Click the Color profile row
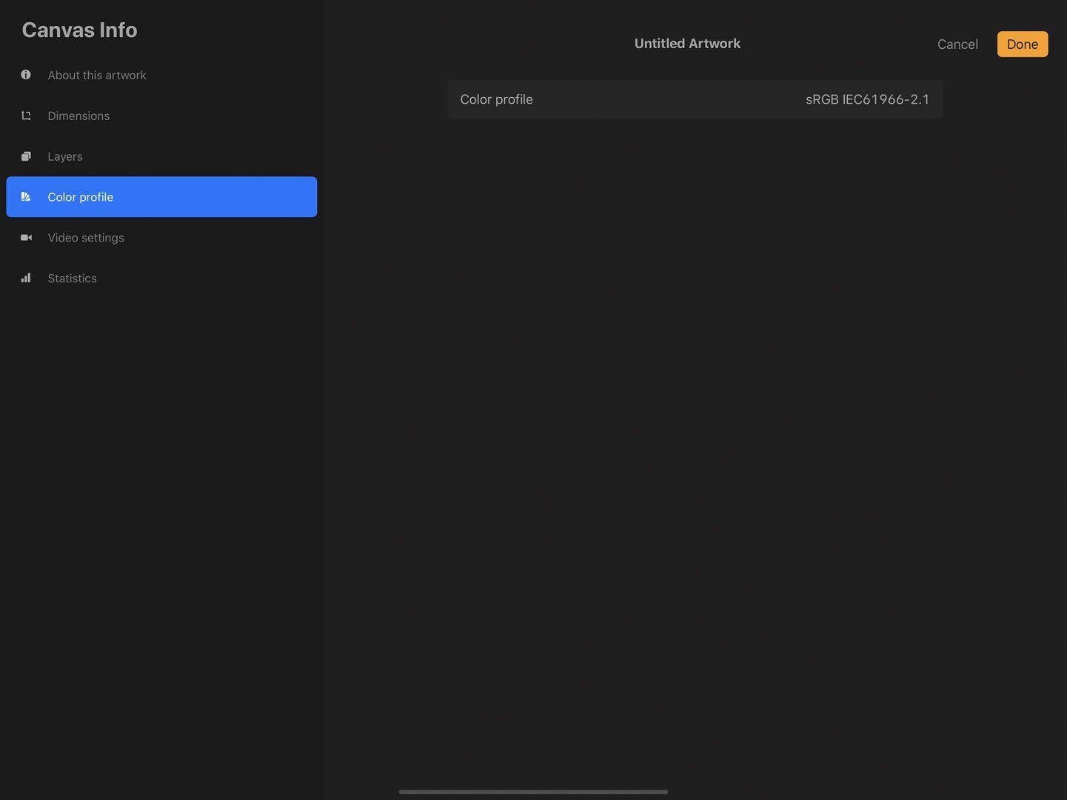The width and height of the screenshot is (1067, 800). [695, 99]
